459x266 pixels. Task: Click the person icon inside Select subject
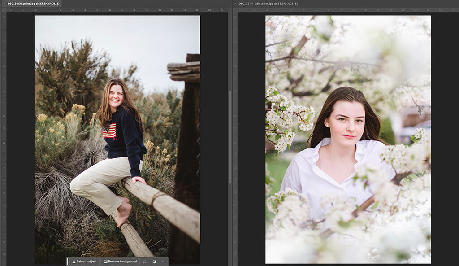(74, 261)
